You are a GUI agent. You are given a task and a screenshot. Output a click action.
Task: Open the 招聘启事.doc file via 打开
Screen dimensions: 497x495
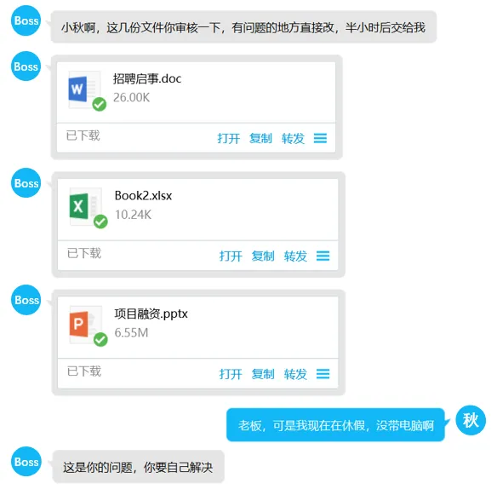229,138
